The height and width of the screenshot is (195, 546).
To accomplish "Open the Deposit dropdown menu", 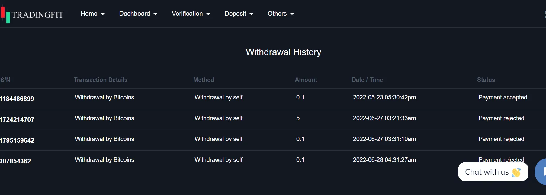I will [239, 14].
